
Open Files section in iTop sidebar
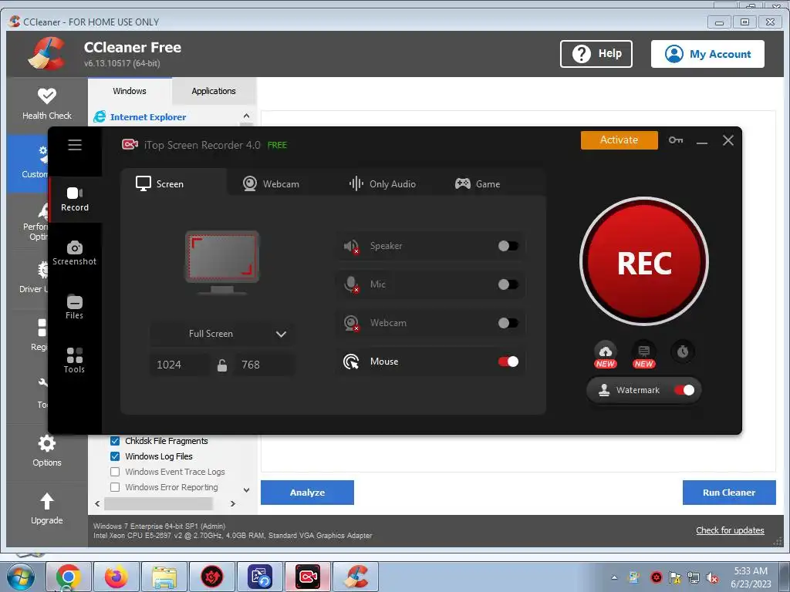tap(75, 307)
